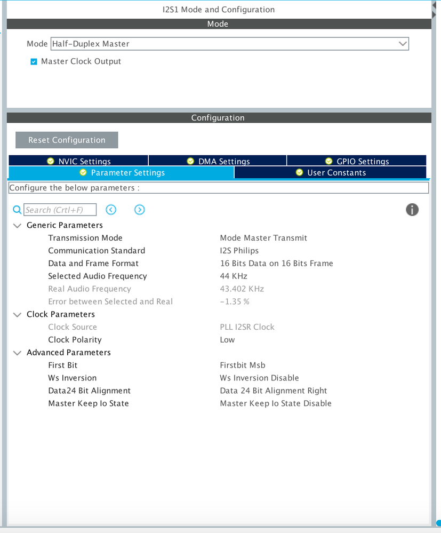Click the Parameter Settings green check icon
The height and width of the screenshot is (533, 441).
coord(83,172)
